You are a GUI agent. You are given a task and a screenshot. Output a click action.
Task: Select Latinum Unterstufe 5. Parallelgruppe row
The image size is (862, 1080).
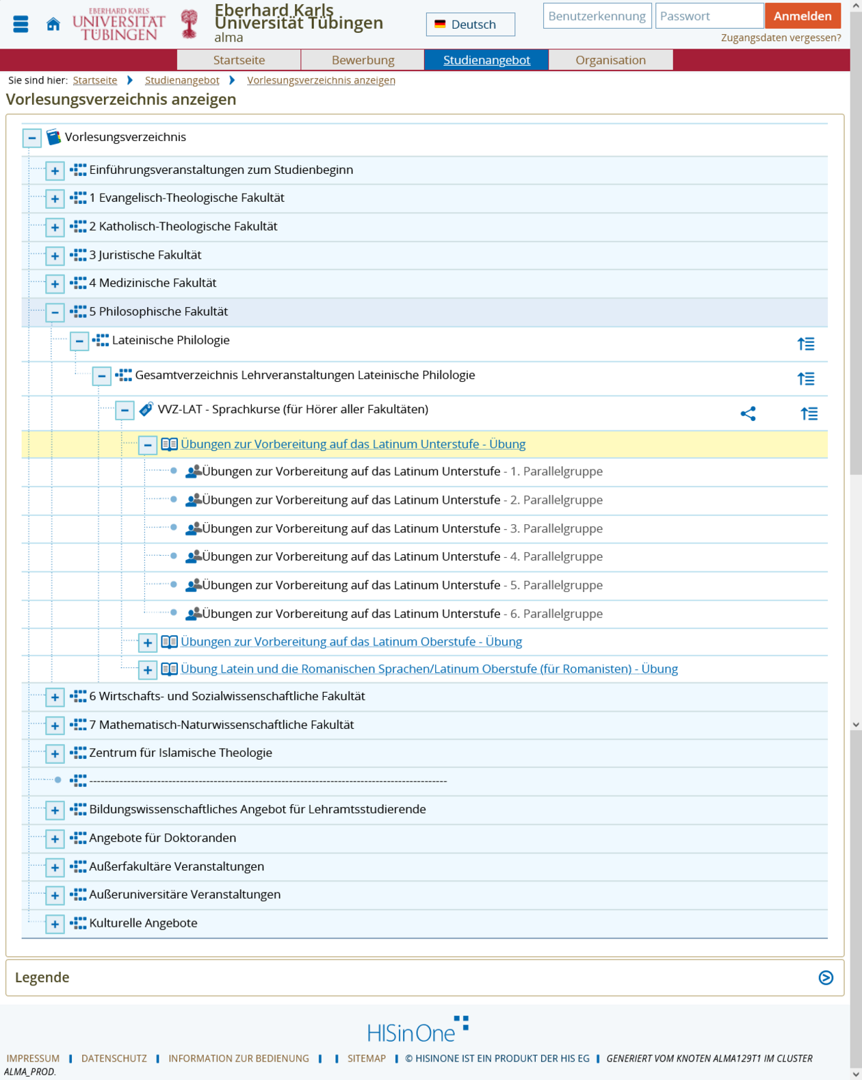pos(424,585)
